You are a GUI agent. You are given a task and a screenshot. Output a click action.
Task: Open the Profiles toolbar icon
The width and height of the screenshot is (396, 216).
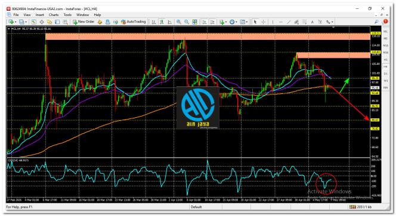(x=21, y=22)
